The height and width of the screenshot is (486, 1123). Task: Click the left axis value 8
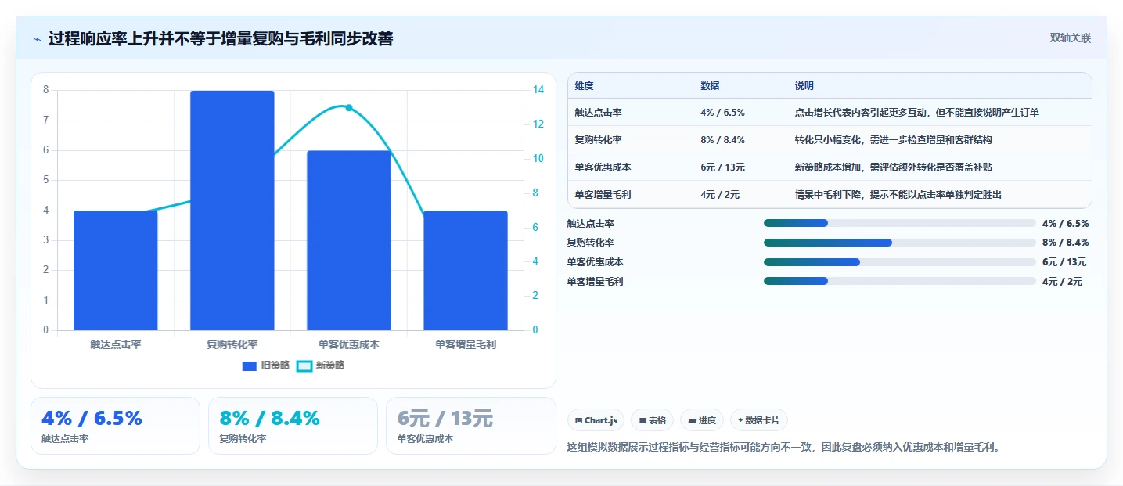[x=45, y=90]
